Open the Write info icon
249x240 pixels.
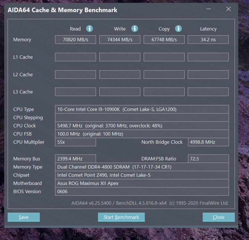(x=134, y=28)
